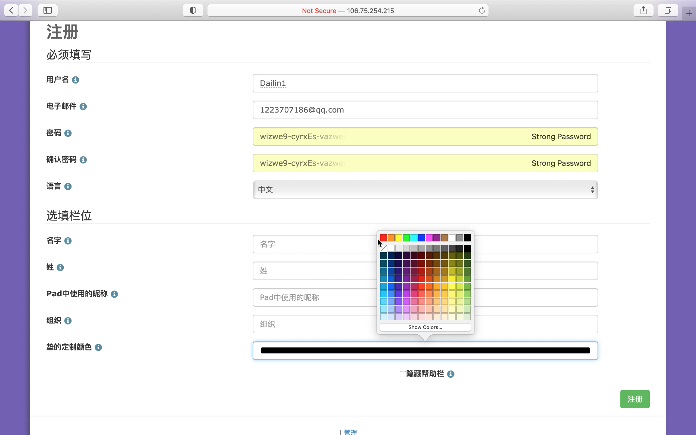The width and height of the screenshot is (696, 435).
Task: Click the green 注册 submit button
Action: (x=635, y=399)
